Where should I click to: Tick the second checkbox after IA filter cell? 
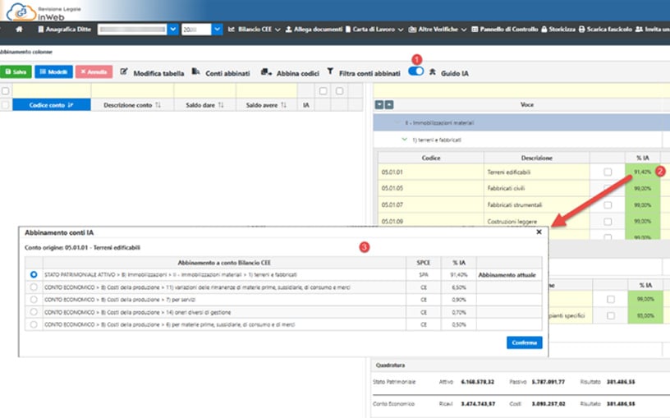pyautogui.click(x=339, y=90)
